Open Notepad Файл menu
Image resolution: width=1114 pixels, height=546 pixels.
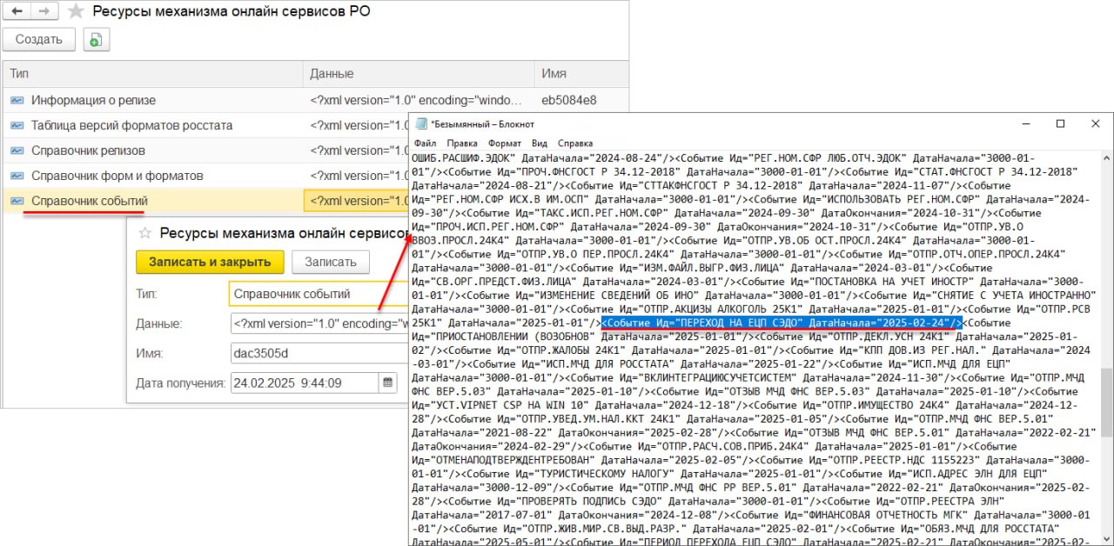coord(426,143)
